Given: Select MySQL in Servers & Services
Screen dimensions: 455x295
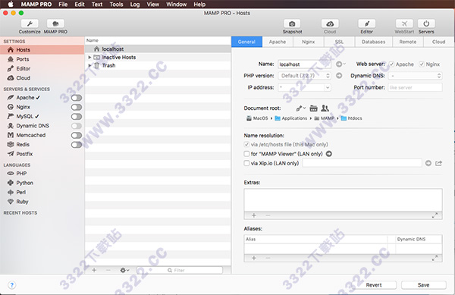Looking at the screenshot, I should click(x=25, y=116).
